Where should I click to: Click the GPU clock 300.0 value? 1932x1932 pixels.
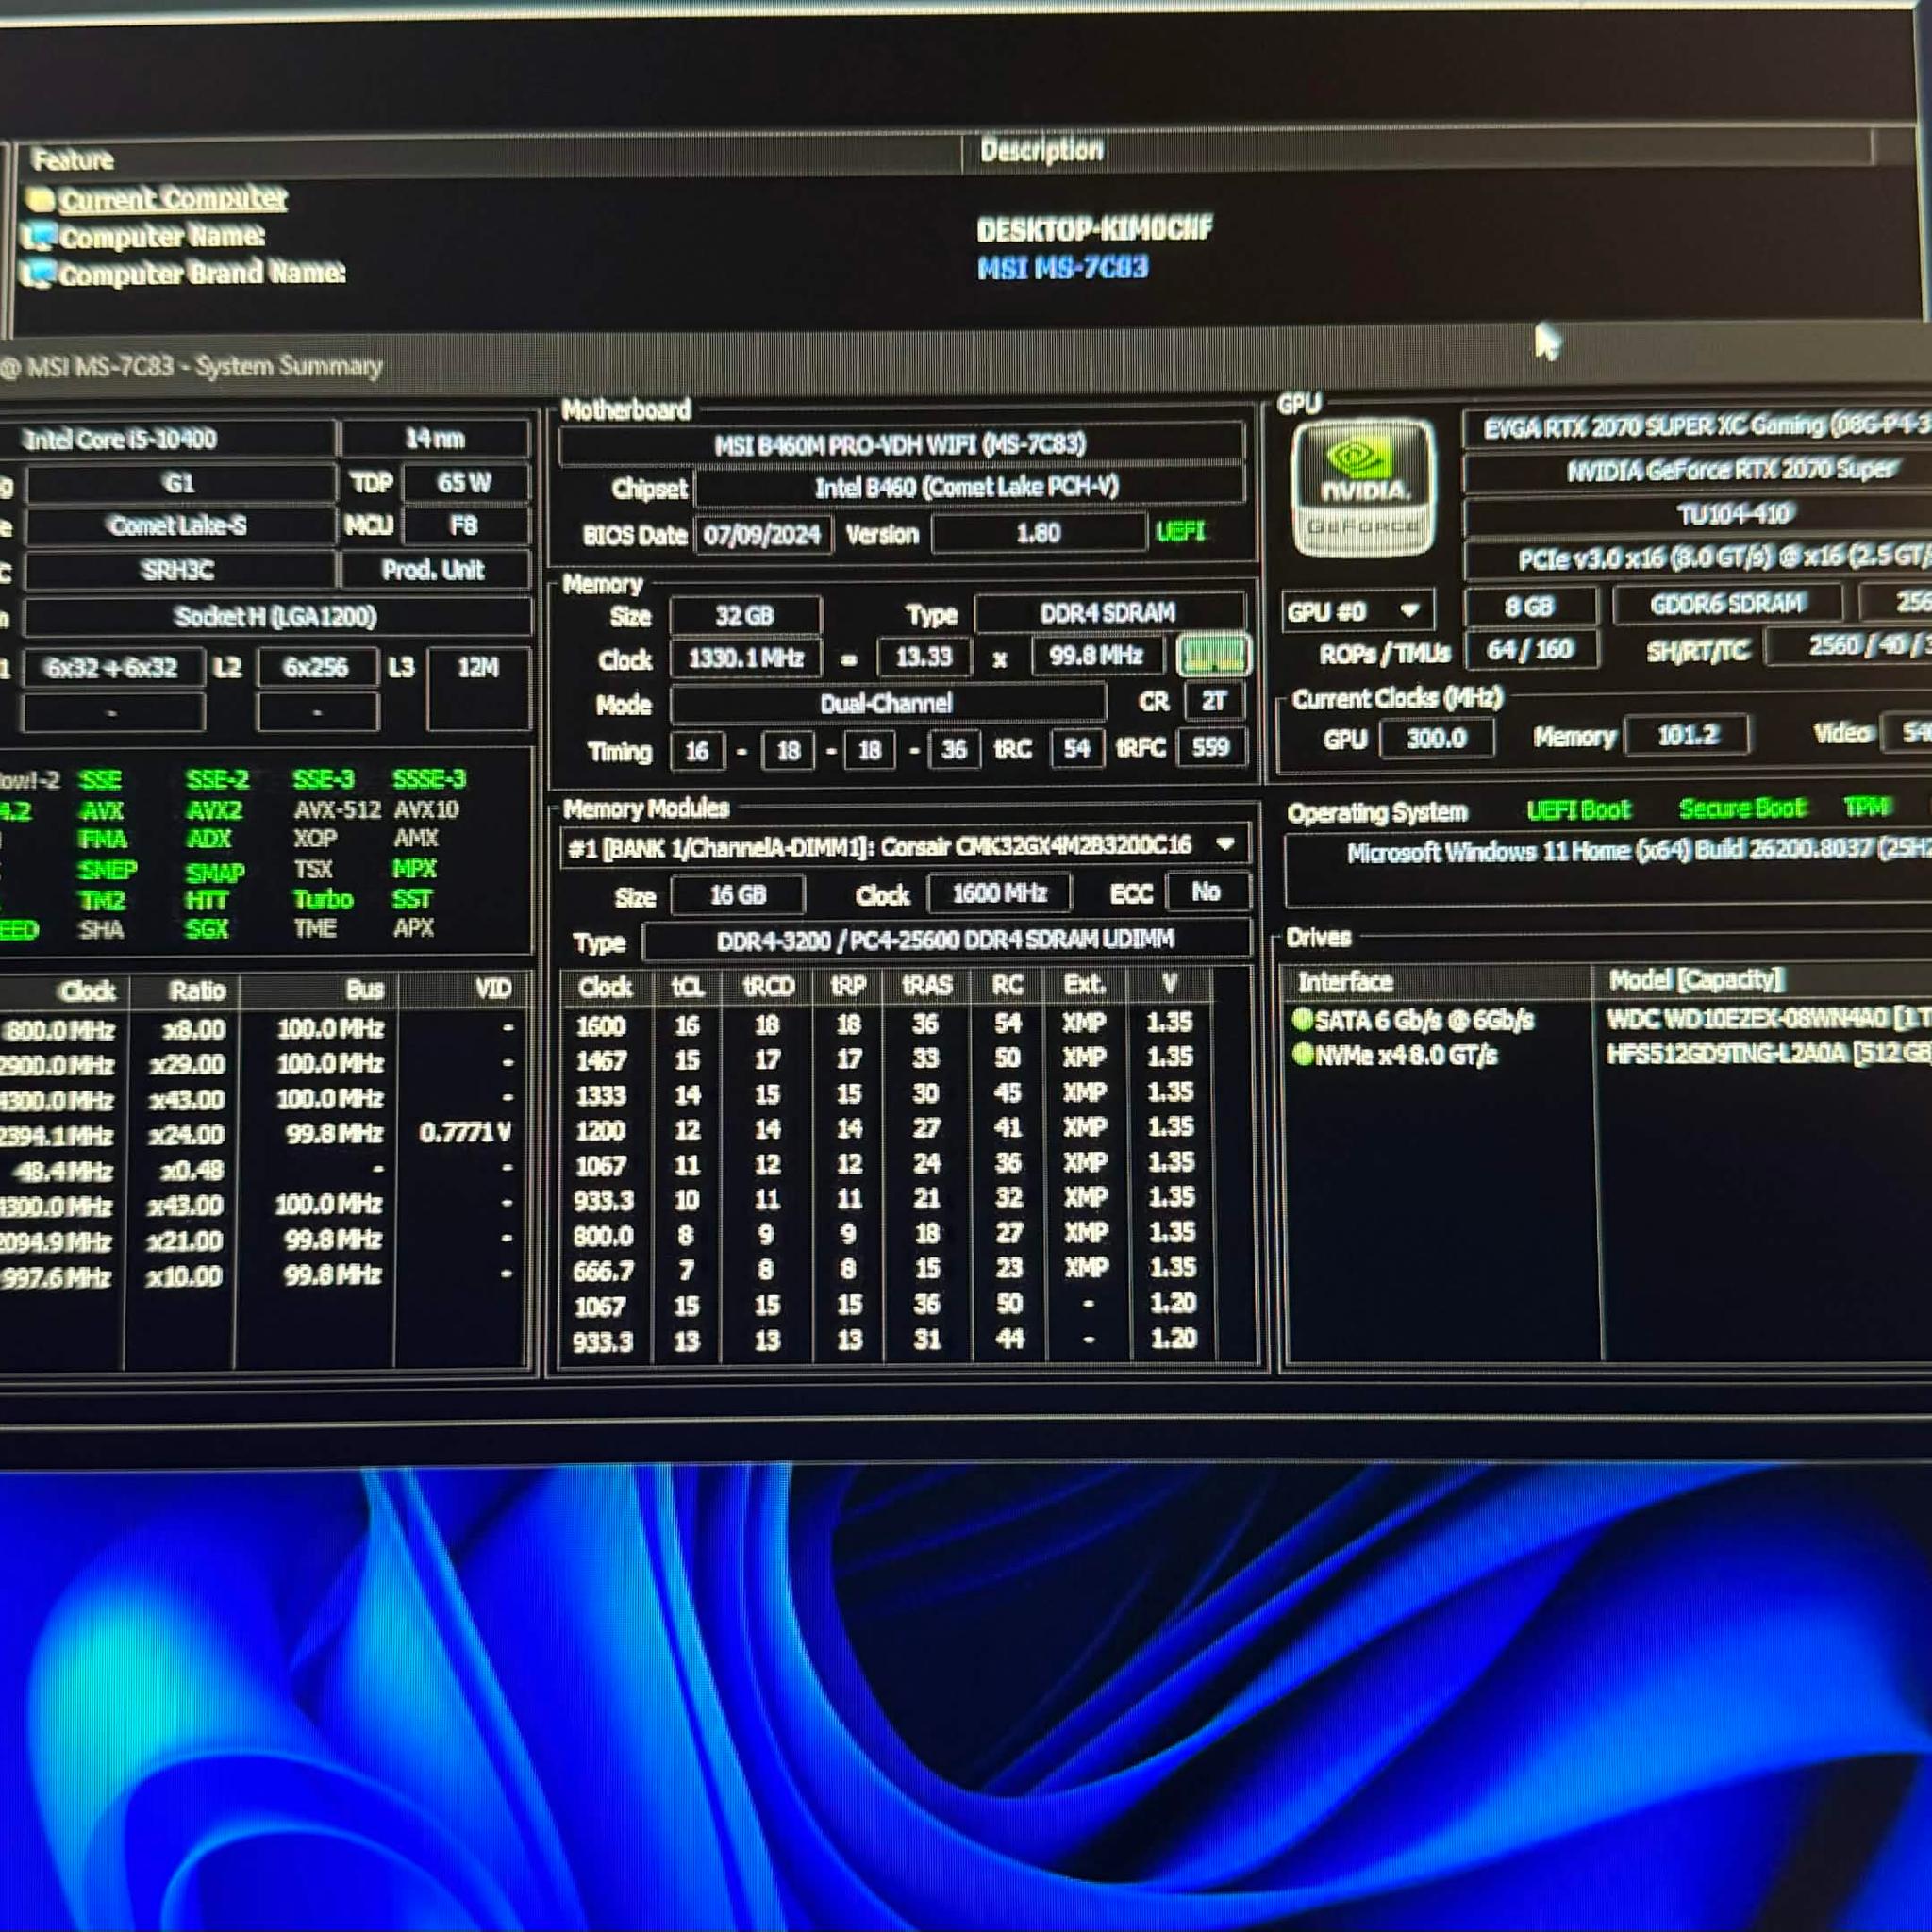pos(1436,738)
